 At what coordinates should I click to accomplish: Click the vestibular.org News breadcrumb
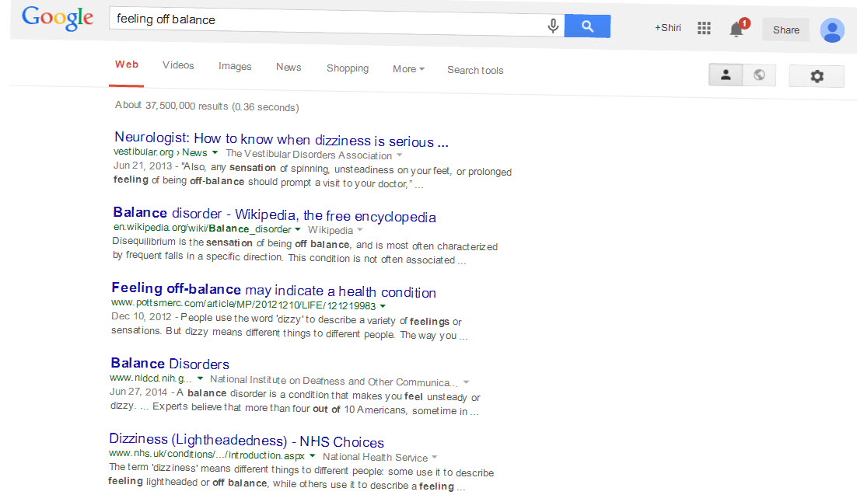tap(160, 152)
